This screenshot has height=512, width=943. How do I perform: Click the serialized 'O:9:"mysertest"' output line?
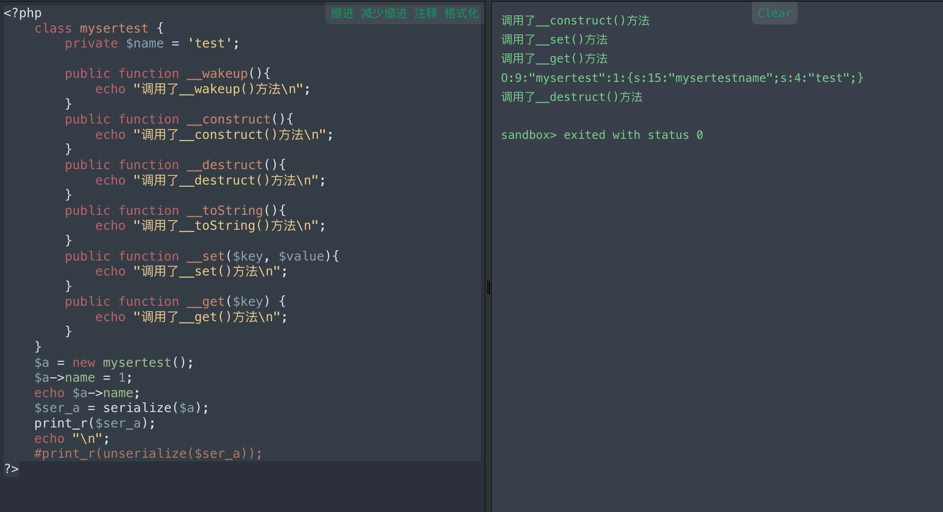coord(683,78)
